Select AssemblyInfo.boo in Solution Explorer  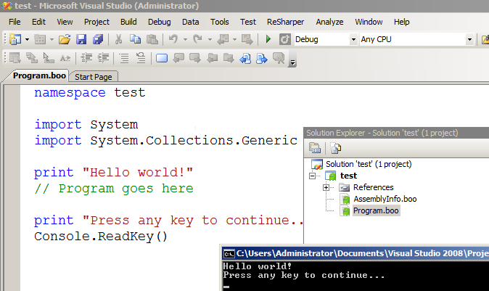pos(385,199)
